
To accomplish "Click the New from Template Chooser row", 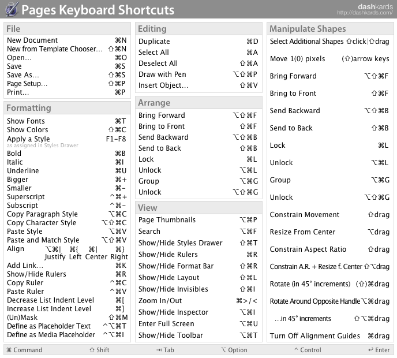I will 67,49.
